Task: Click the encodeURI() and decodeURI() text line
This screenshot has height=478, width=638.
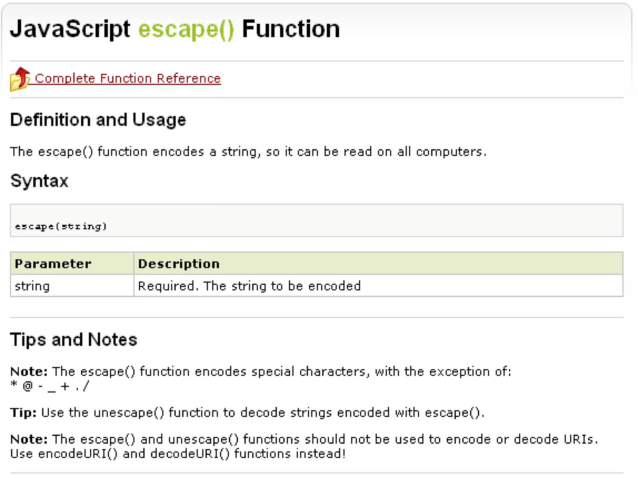Action: click(x=178, y=454)
